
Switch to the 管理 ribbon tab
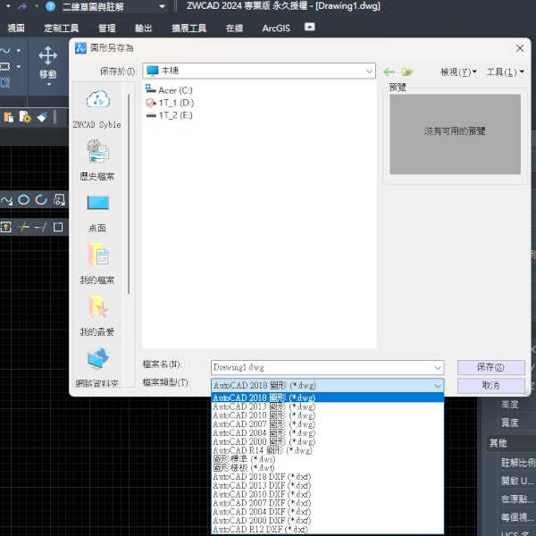107,28
